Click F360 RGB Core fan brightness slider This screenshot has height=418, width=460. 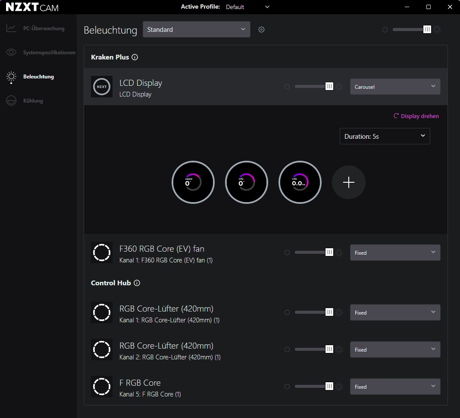pos(314,252)
